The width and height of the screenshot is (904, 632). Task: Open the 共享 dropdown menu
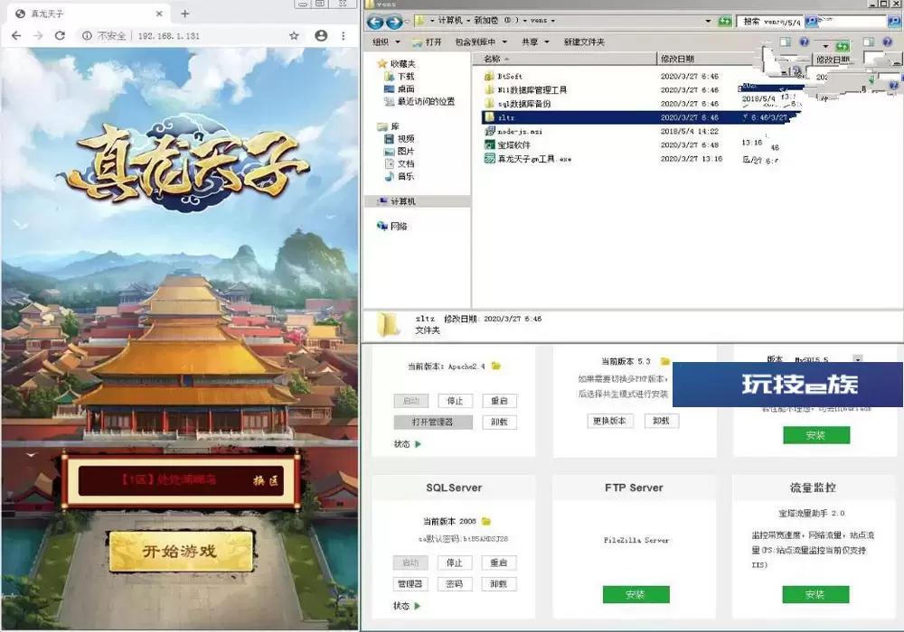click(x=535, y=42)
